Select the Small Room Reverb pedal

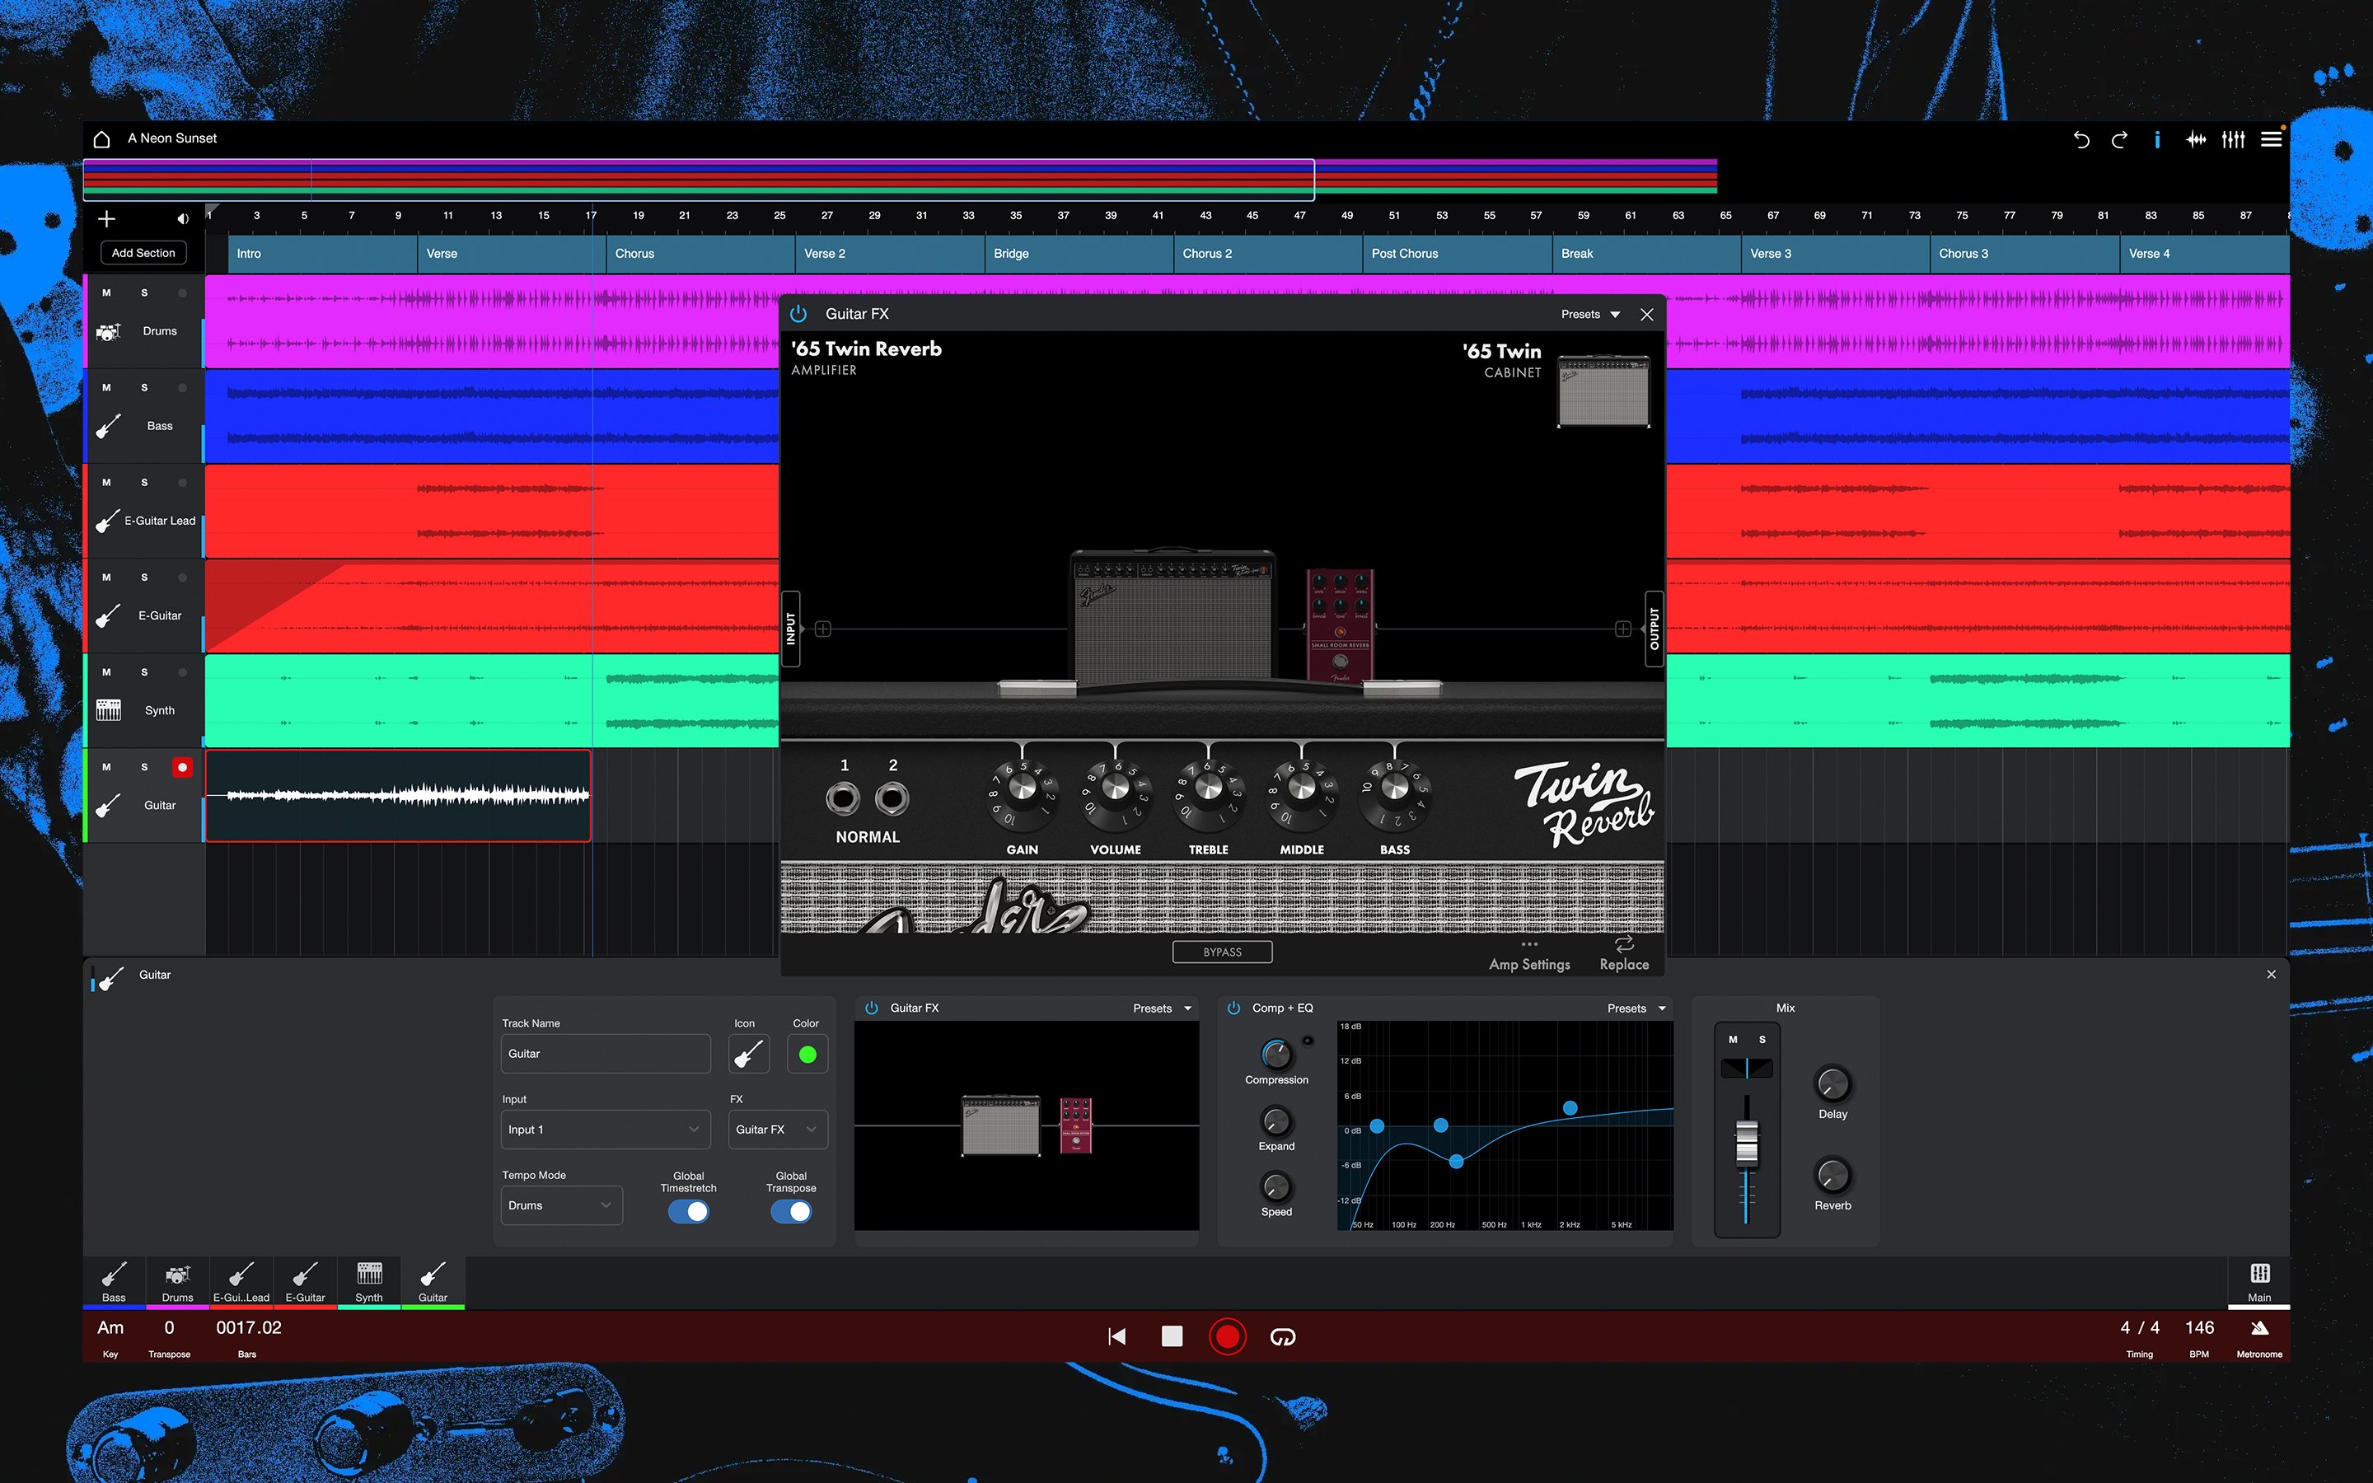(x=1340, y=626)
